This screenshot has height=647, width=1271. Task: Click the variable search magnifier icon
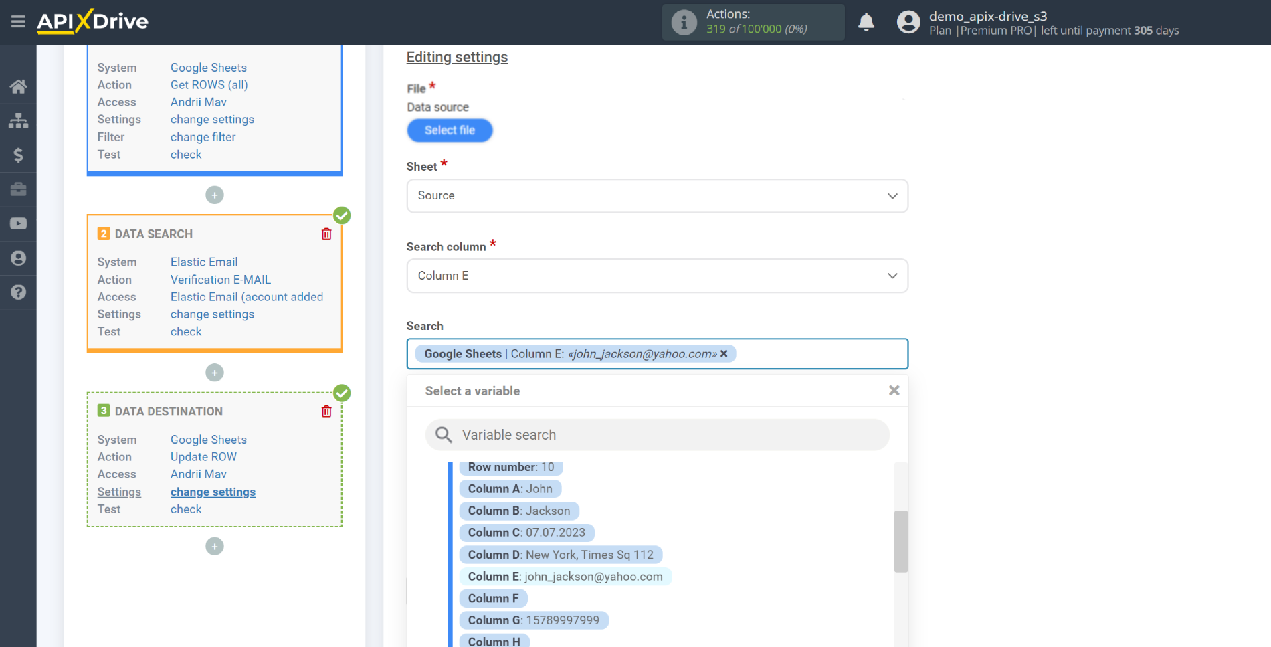[444, 435]
